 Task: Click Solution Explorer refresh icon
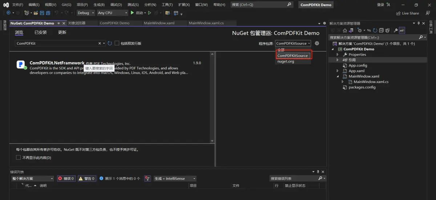click(x=375, y=30)
